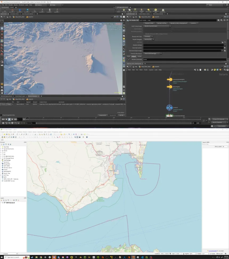Select the camera1 node in the network editor
The width and height of the screenshot is (229, 259).
(x=170, y=108)
